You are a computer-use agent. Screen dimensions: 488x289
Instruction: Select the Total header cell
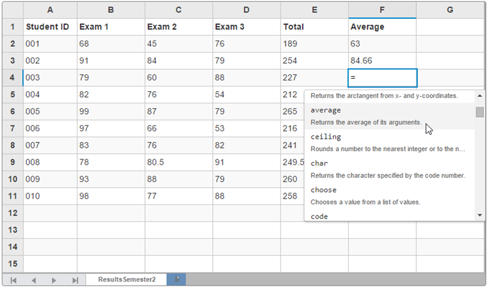[x=314, y=27]
